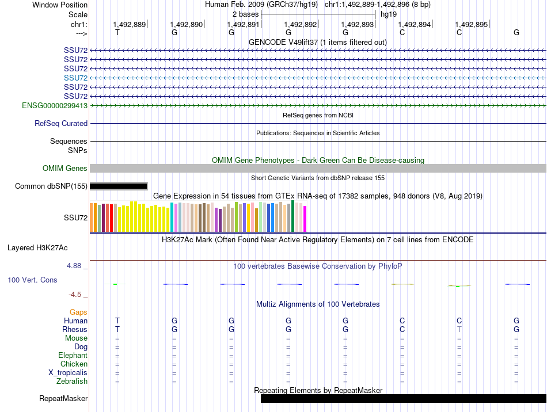Click the Zebrafish species label
Screen dimensions: 547x412
click(72, 382)
